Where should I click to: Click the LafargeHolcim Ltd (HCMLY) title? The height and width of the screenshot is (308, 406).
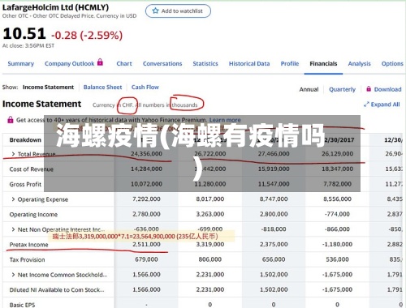click(x=55, y=7)
